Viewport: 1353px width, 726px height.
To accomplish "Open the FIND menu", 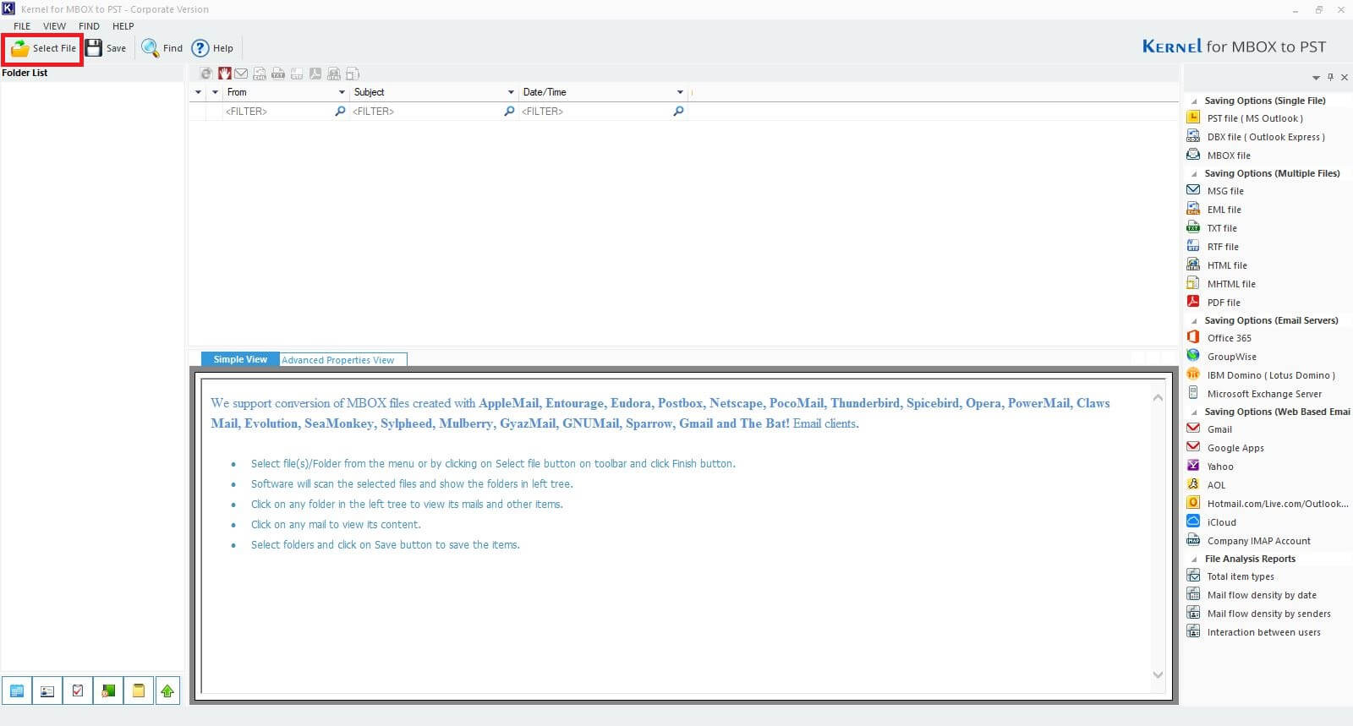I will tap(89, 26).
